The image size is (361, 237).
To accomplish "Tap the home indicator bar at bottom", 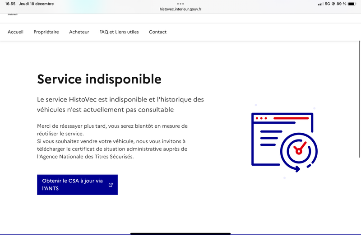I will (x=180, y=233).
